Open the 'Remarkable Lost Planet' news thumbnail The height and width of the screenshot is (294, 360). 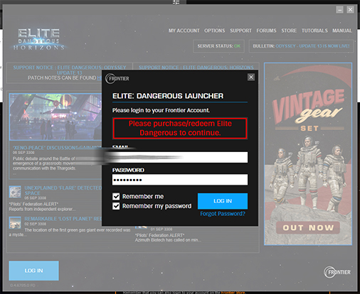[15, 222]
